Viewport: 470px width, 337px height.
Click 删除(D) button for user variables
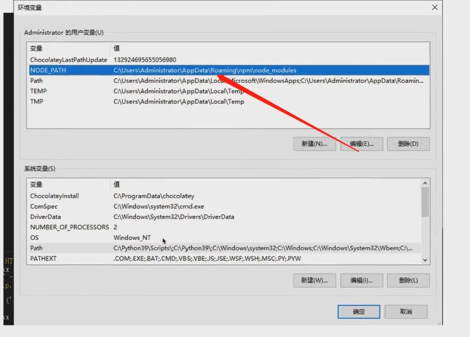(x=408, y=144)
